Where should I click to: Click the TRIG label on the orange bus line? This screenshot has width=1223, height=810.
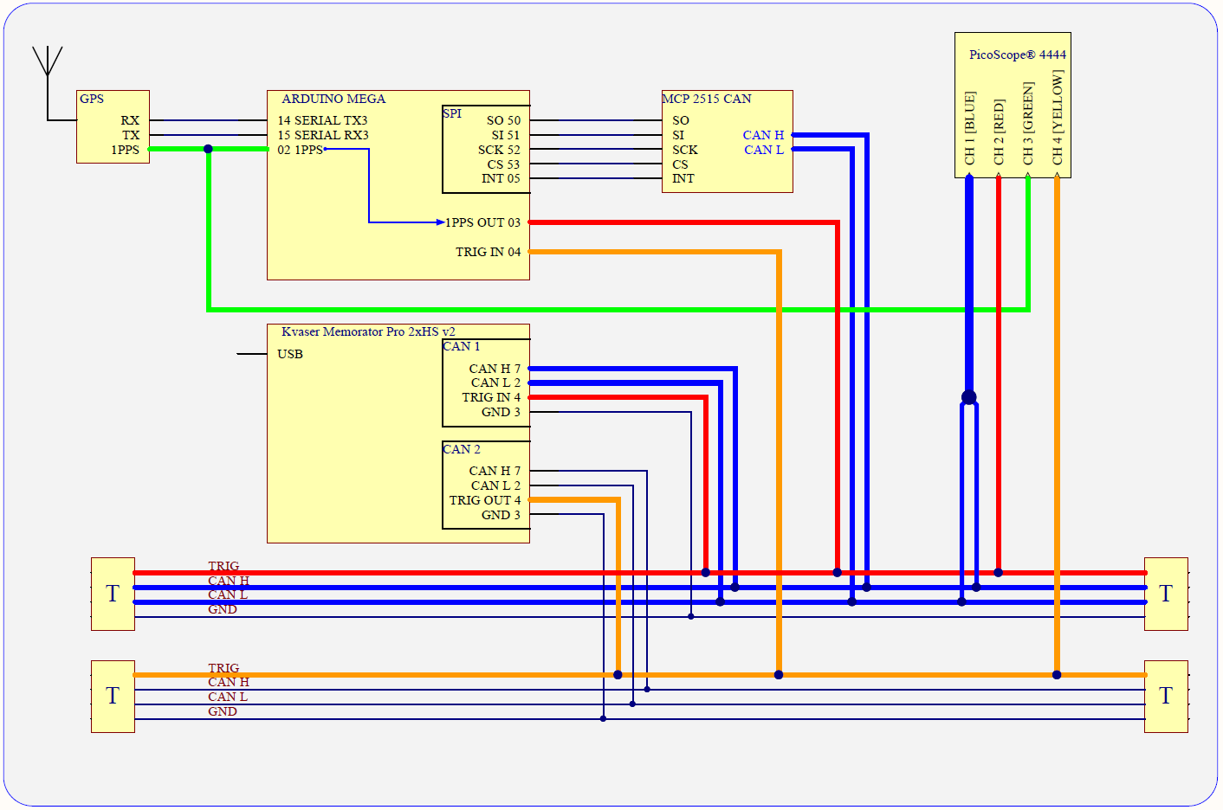point(223,668)
